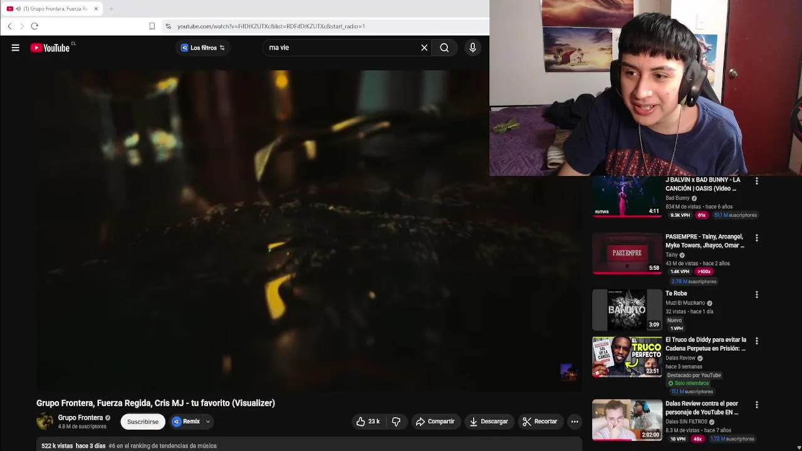Click the small thumbnail in player corner
Image resolution: width=802 pixels, height=451 pixels.
click(x=568, y=372)
